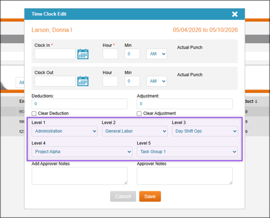Open the Clock Out calendar picker
Image resolution: width=270 pixels, height=218 pixels.
tap(83, 81)
